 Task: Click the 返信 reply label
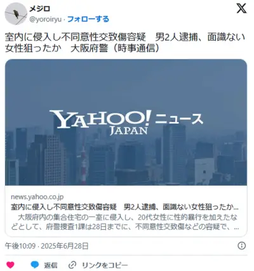(51, 265)
